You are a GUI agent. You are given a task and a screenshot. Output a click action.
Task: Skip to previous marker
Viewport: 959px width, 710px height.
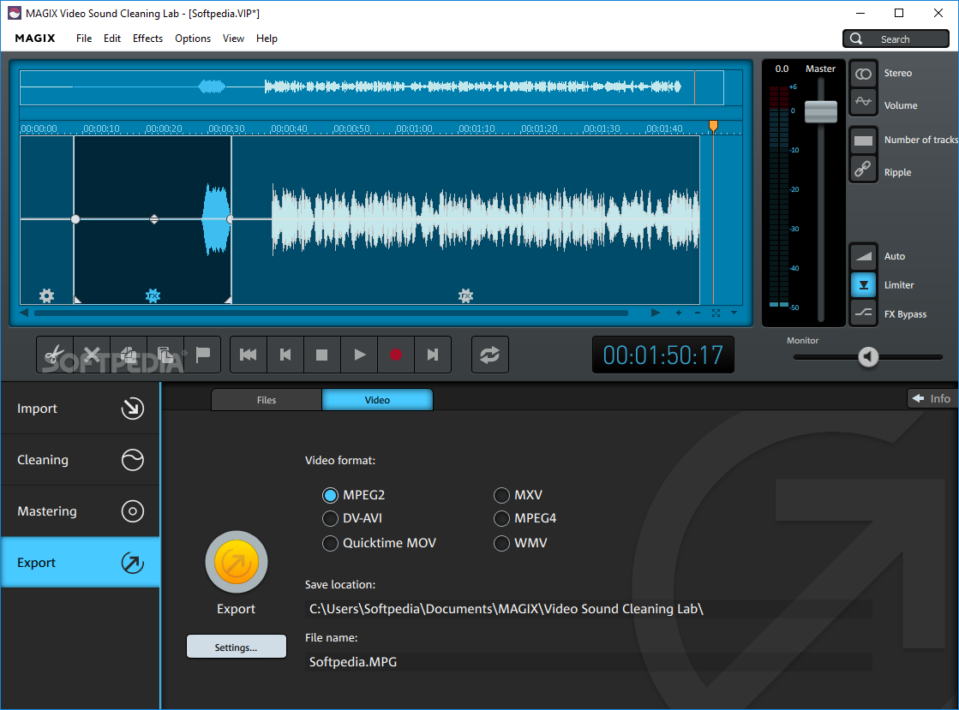point(285,355)
